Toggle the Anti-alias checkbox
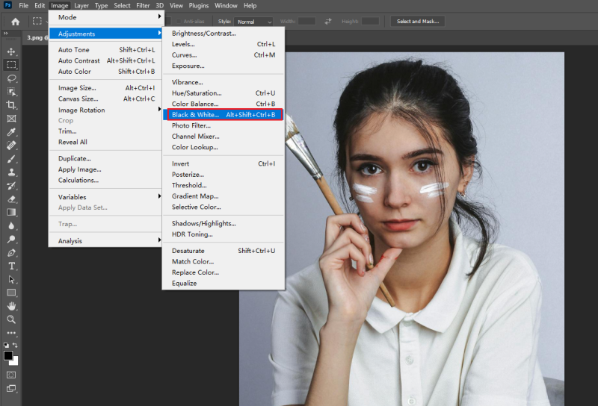 177,21
